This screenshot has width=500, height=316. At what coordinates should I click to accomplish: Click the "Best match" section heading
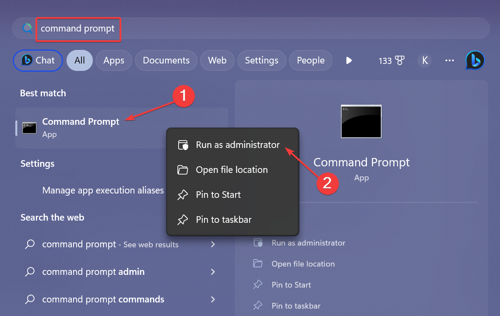[x=43, y=93]
